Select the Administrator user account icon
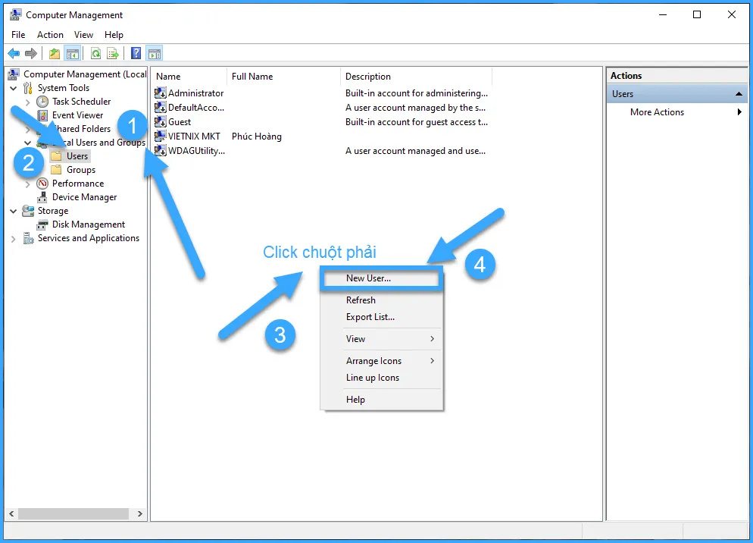The height and width of the screenshot is (543, 753). pyautogui.click(x=160, y=93)
